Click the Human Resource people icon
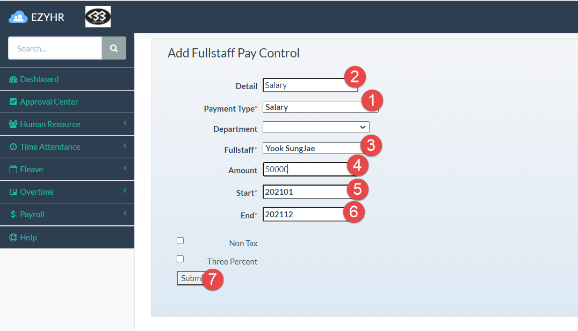 (x=12, y=124)
